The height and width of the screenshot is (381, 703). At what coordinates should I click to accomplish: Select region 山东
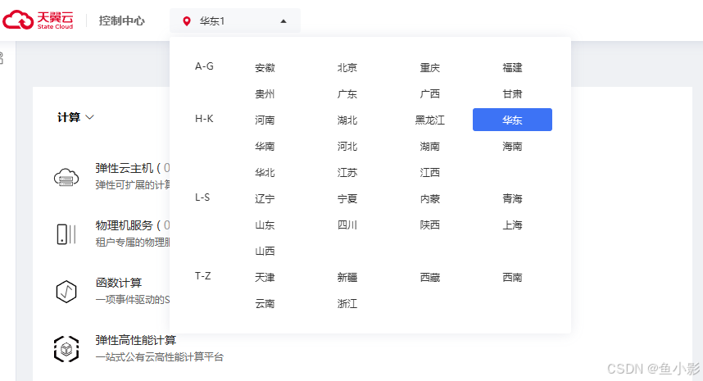(265, 225)
